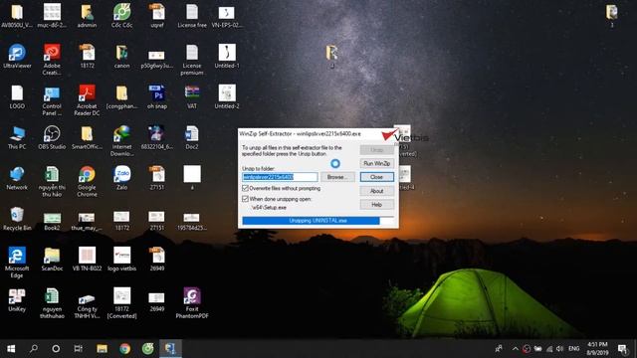The height and width of the screenshot is (358, 637).
Task: Click the Run WinZip button
Action: 377,163
